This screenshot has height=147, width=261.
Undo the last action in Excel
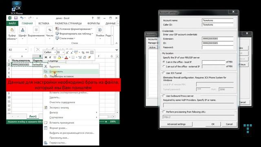(x=22, y=18)
